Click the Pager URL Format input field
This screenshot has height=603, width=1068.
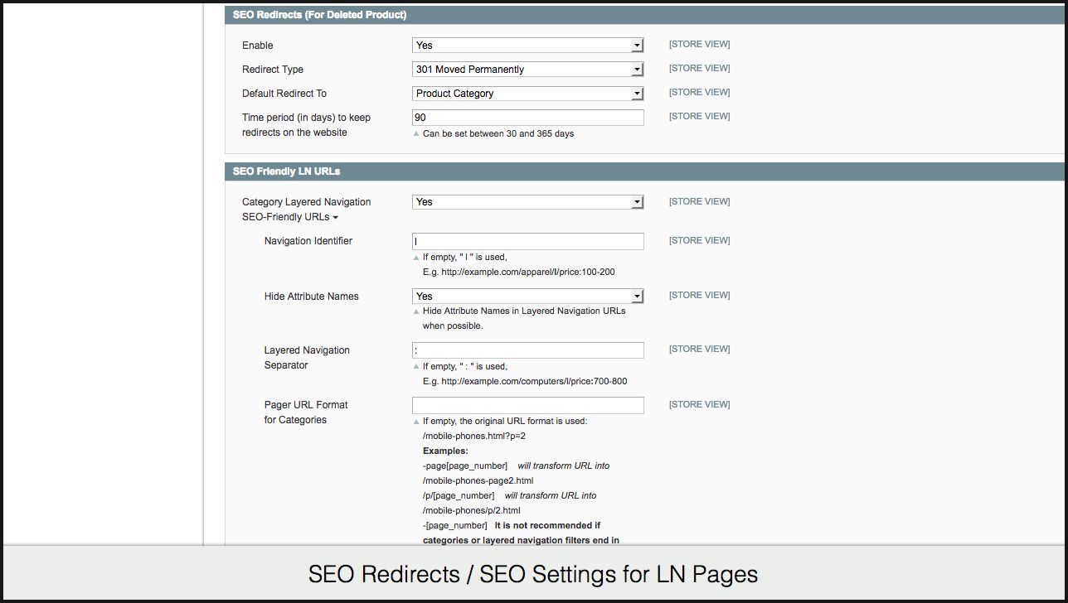(527, 405)
